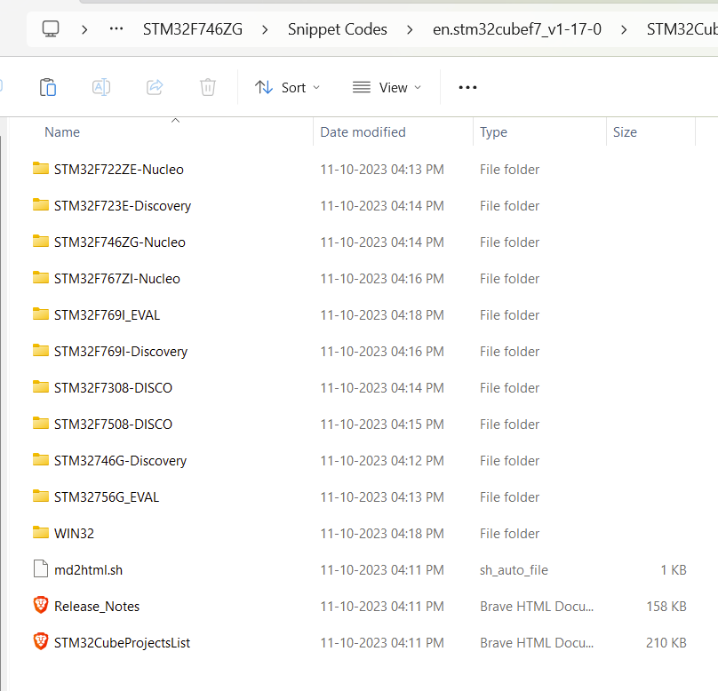
Task: Open the View dropdown
Action: [387, 87]
